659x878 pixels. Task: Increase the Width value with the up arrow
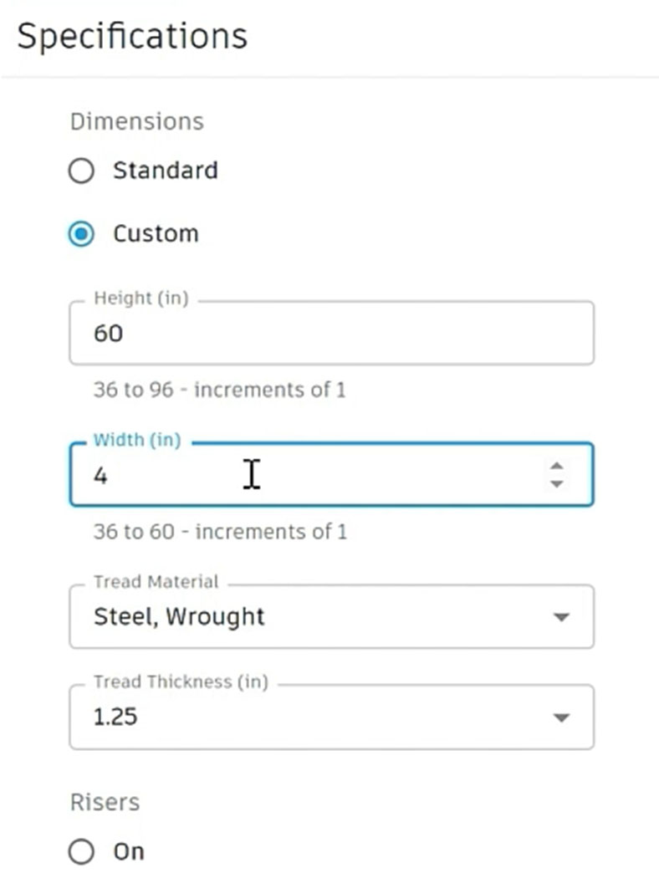557,467
